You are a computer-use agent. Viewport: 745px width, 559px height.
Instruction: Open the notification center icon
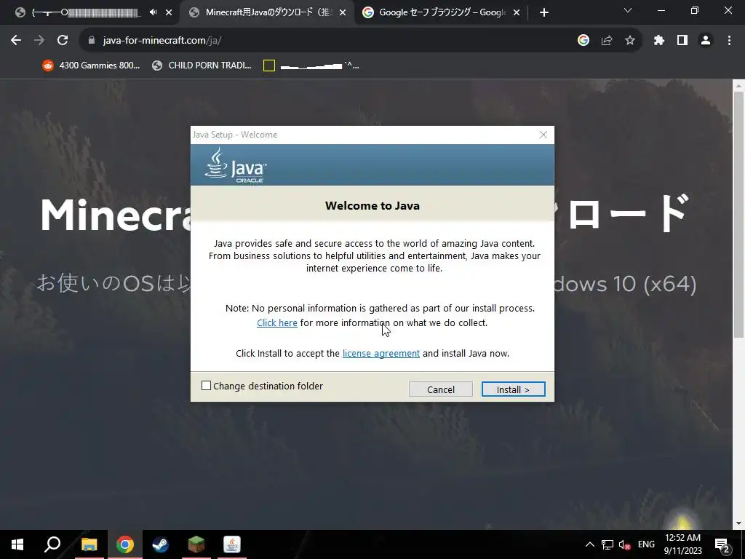point(722,544)
